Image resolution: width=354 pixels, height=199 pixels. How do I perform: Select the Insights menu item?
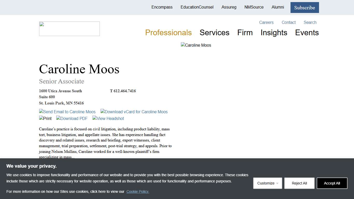274,33
